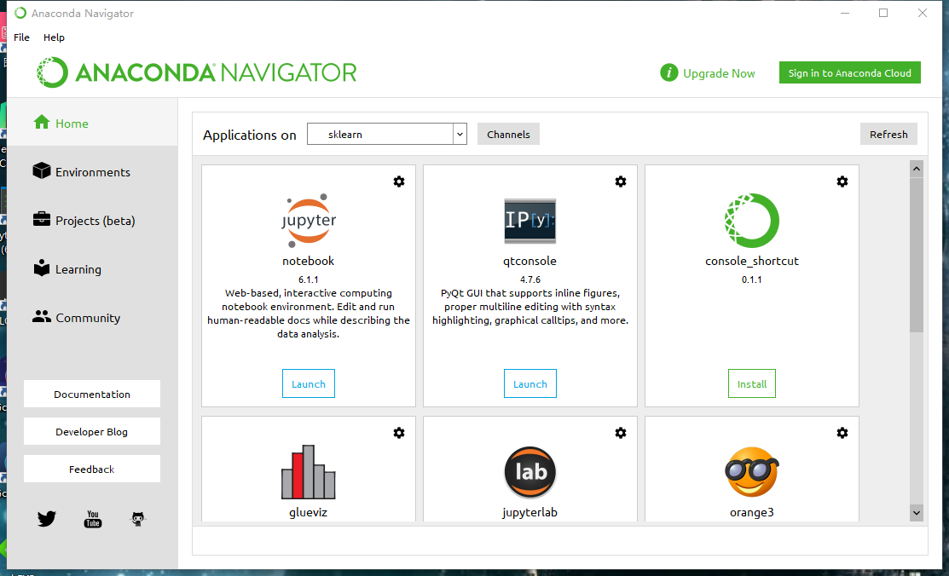Click the title bar Anaconda icon
The height and width of the screenshot is (576, 949).
click(20, 13)
